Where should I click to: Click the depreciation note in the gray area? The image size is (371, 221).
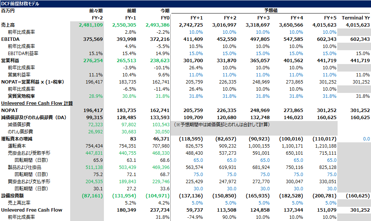tap(222, 125)
